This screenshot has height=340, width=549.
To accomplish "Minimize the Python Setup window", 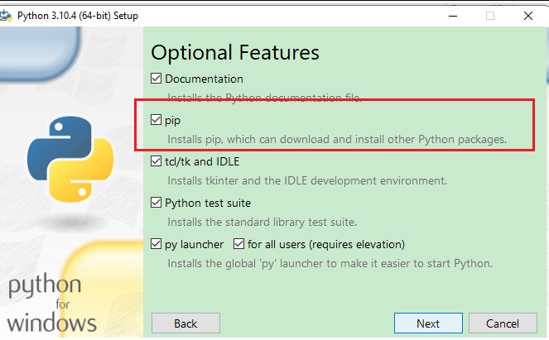I will (453, 16).
